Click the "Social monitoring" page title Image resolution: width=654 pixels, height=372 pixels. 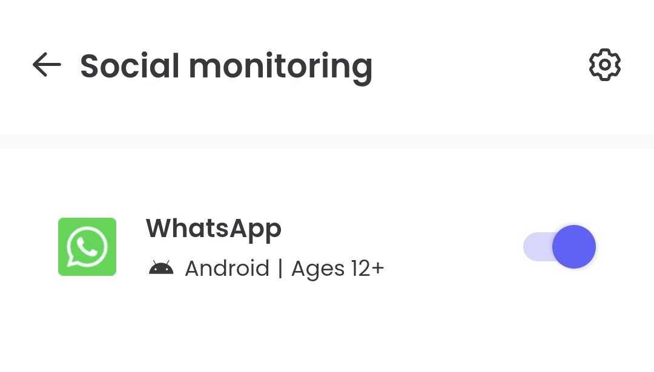[x=226, y=65]
